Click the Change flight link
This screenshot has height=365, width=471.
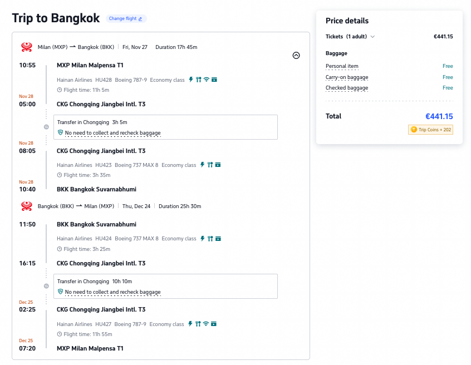pyautogui.click(x=126, y=18)
